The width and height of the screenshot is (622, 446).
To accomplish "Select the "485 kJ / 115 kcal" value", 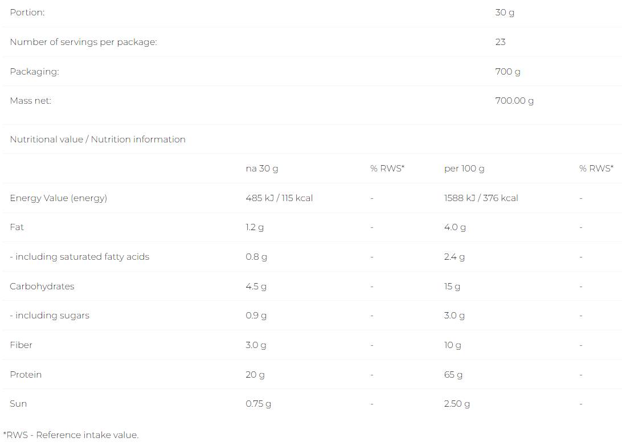I will (279, 198).
